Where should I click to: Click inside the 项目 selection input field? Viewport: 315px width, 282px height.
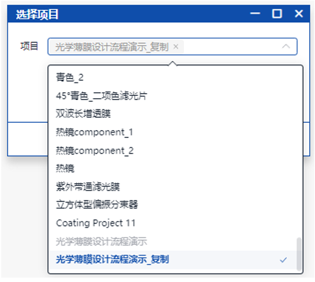(173, 47)
